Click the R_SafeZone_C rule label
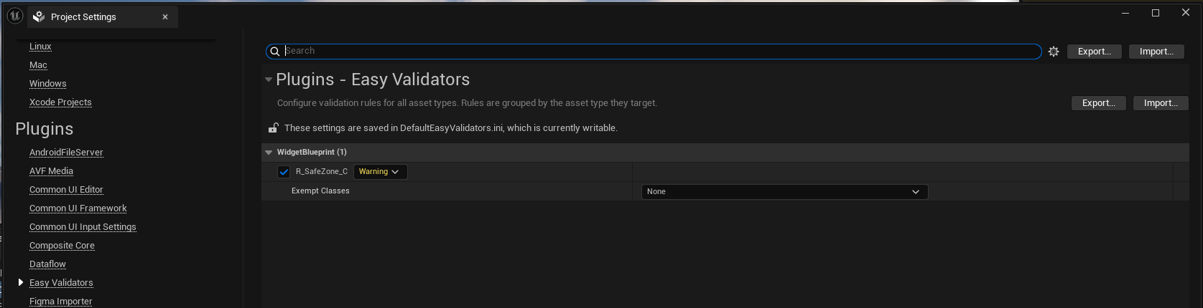The width and height of the screenshot is (1203, 308). point(321,172)
